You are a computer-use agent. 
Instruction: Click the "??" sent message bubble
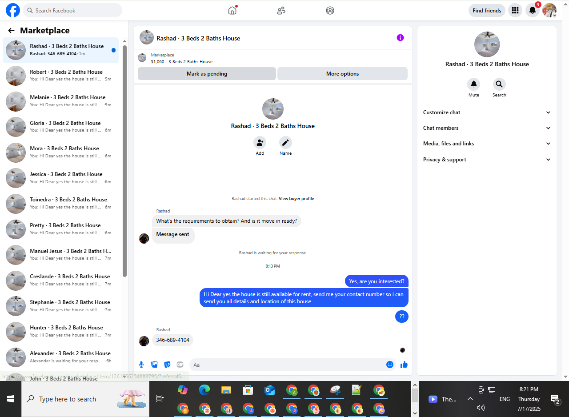coord(402,317)
